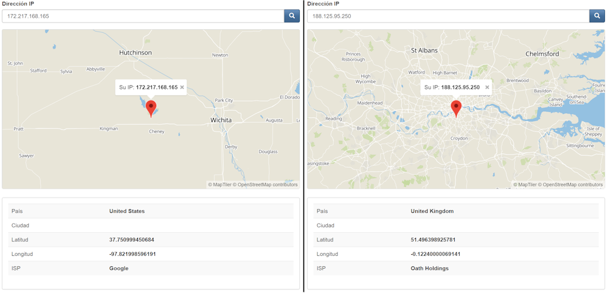Close the 172.217.168.165 map popup
The height and width of the screenshot is (293, 608).
(182, 88)
